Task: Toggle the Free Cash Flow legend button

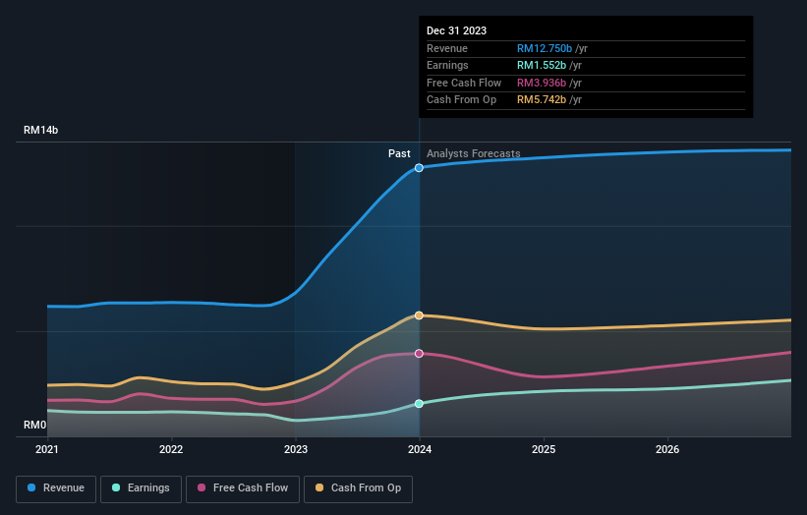Action: click(243, 488)
